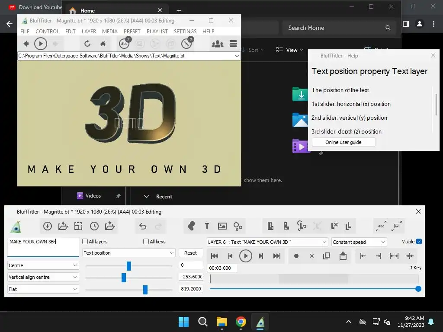Open the PLAYLIST menu
Screen dimensions: 443x332
click(x=157, y=31)
